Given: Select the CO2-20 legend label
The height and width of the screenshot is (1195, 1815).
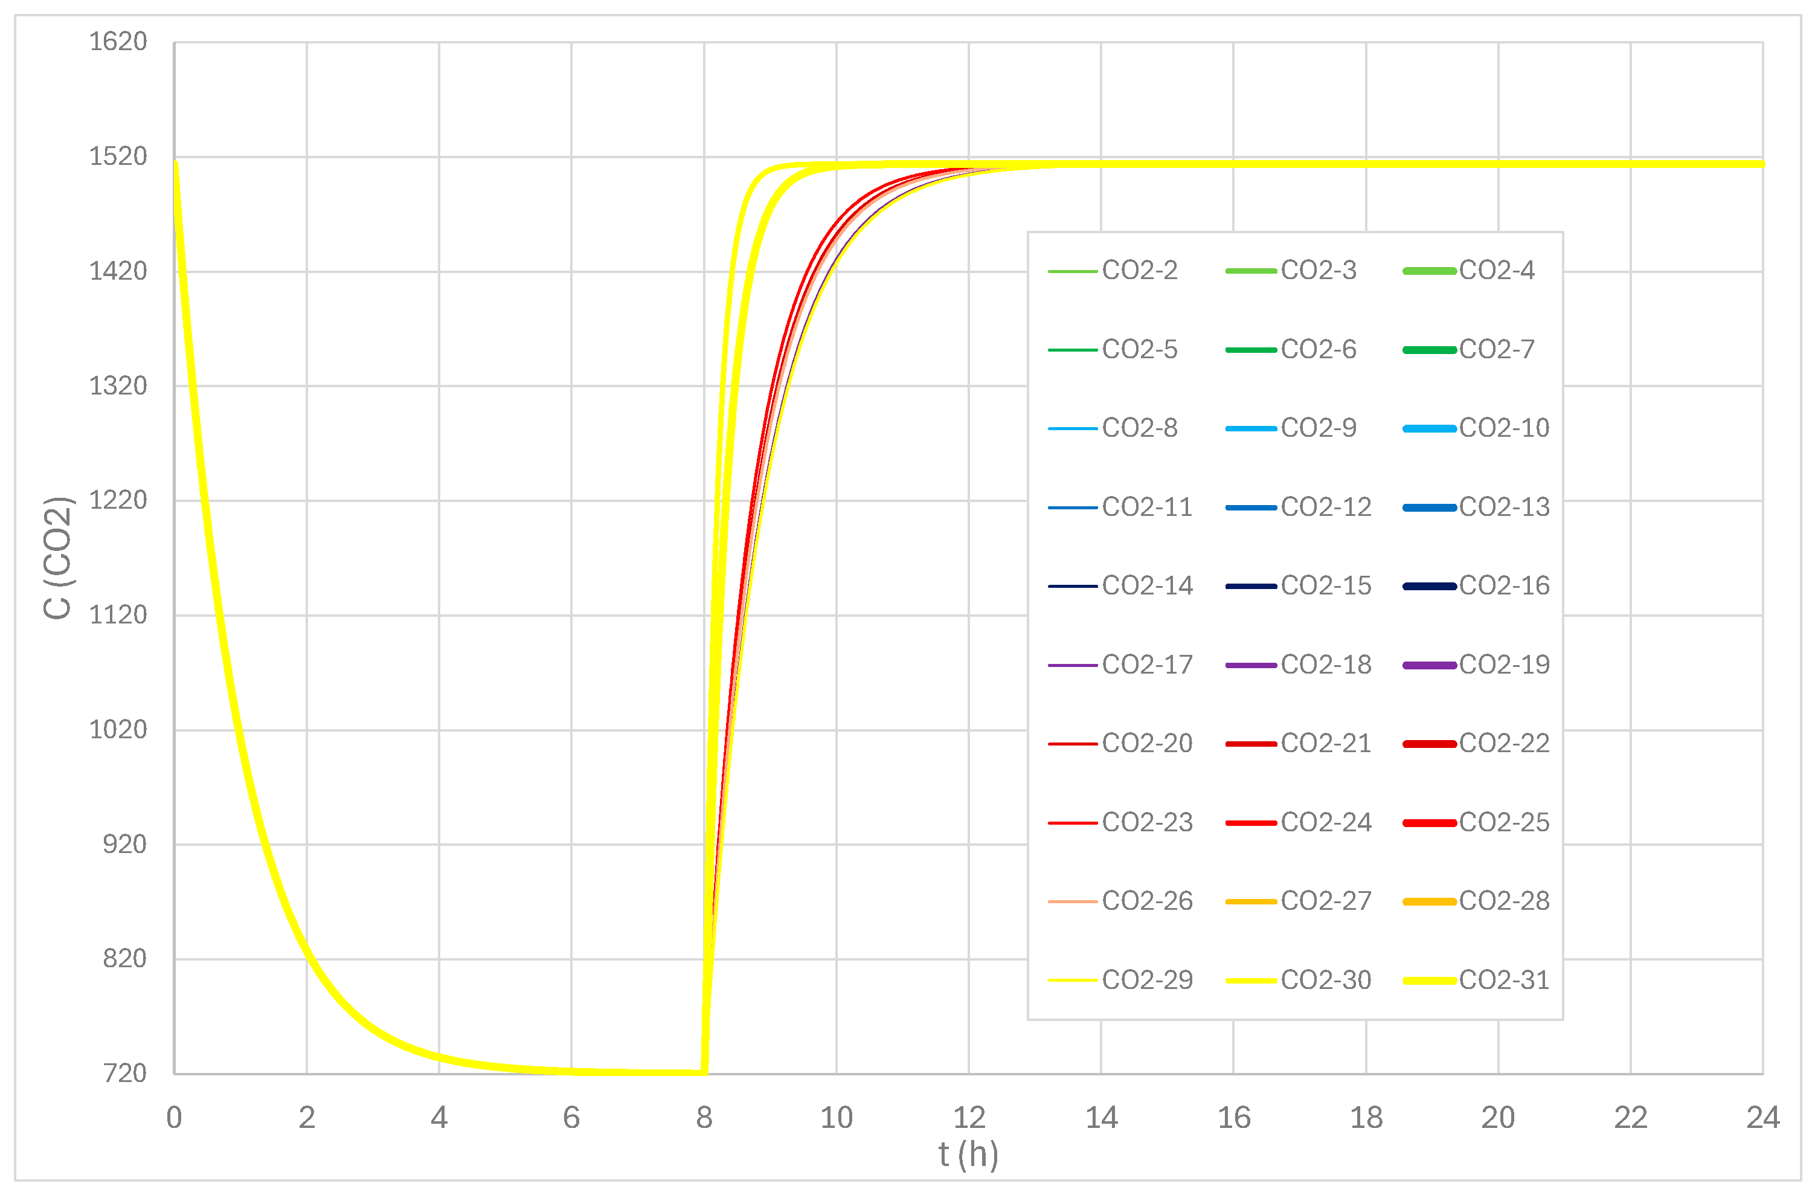Looking at the screenshot, I should pos(1147,744).
